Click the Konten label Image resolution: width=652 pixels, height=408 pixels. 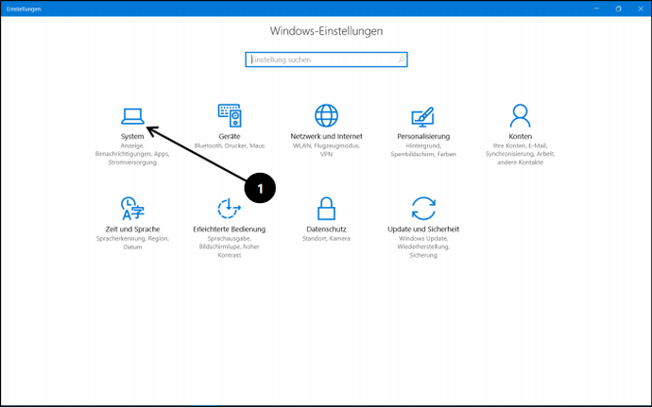(521, 136)
